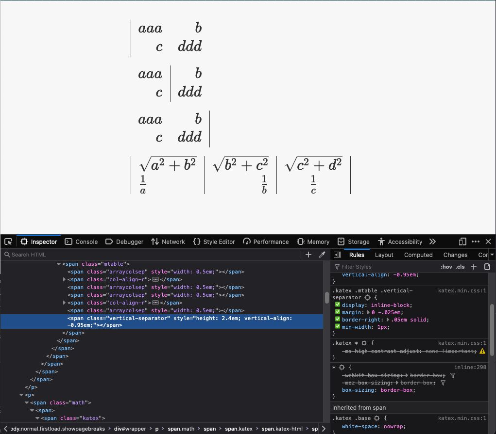Disable the display: inline-block property checkbox
The width and height of the screenshot is (496, 434).
(338, 304)
